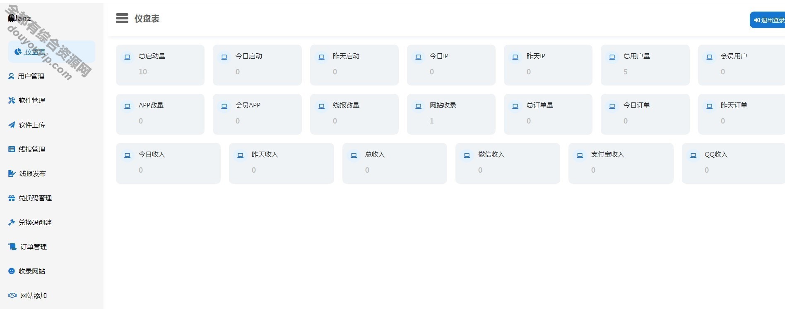Viewport: 785px width, 309px height.
Task: Click the laptop icon on 昨天订单 card
Action: 710,106
